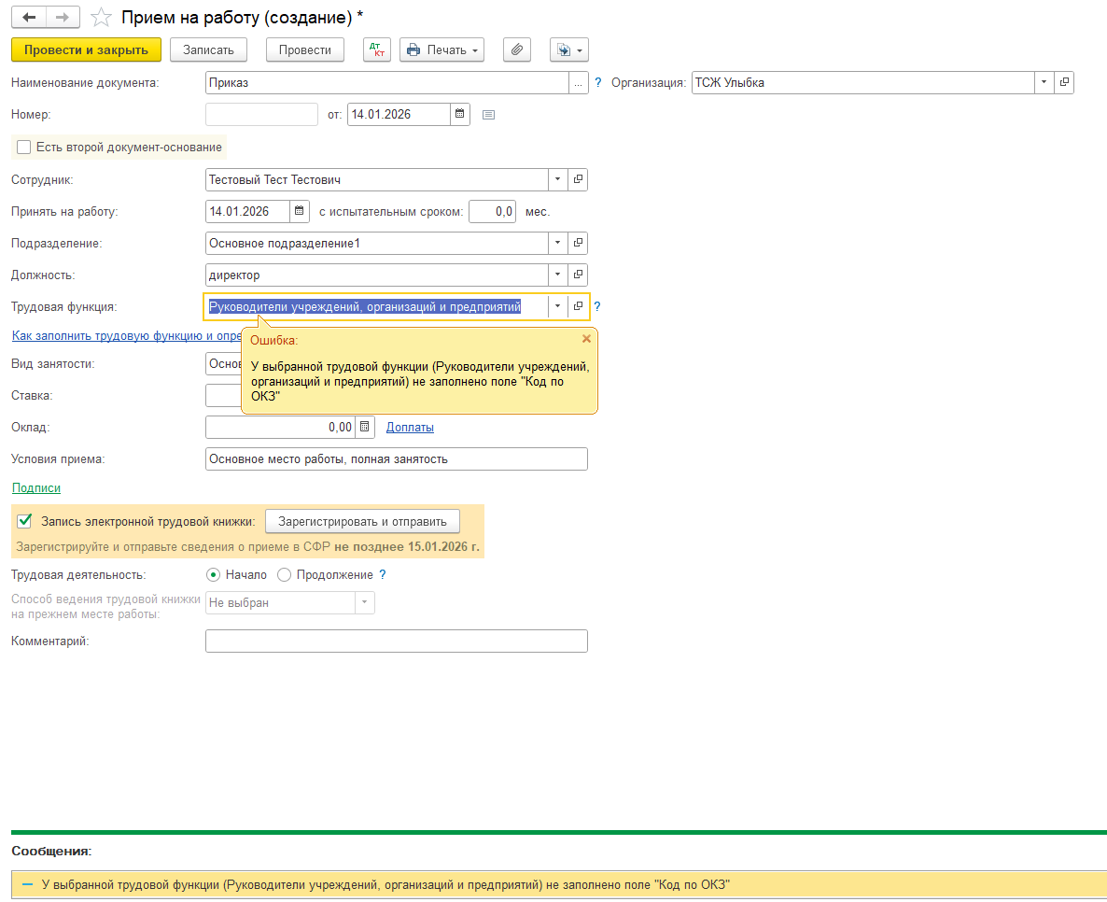
Task: Open calendar picker beside document date
Action: [459, 115]
